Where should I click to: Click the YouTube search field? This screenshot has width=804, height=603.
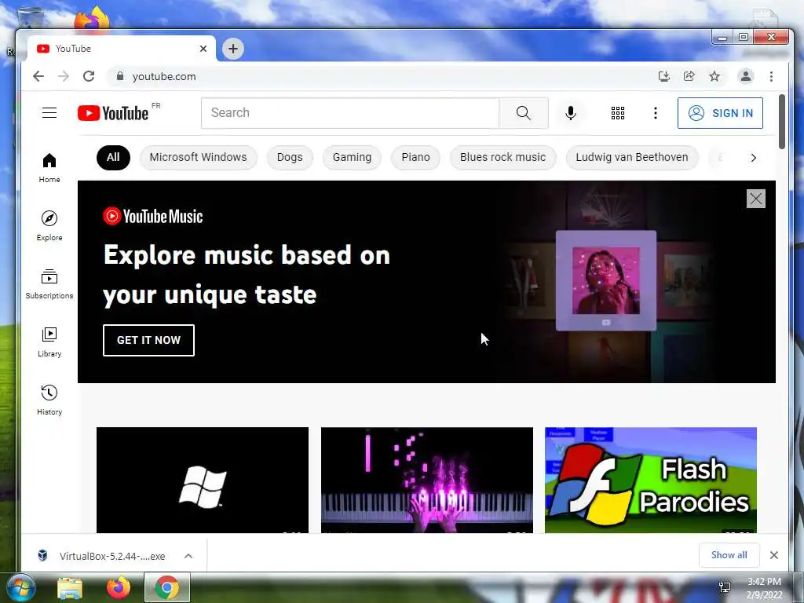click(350, 113)
